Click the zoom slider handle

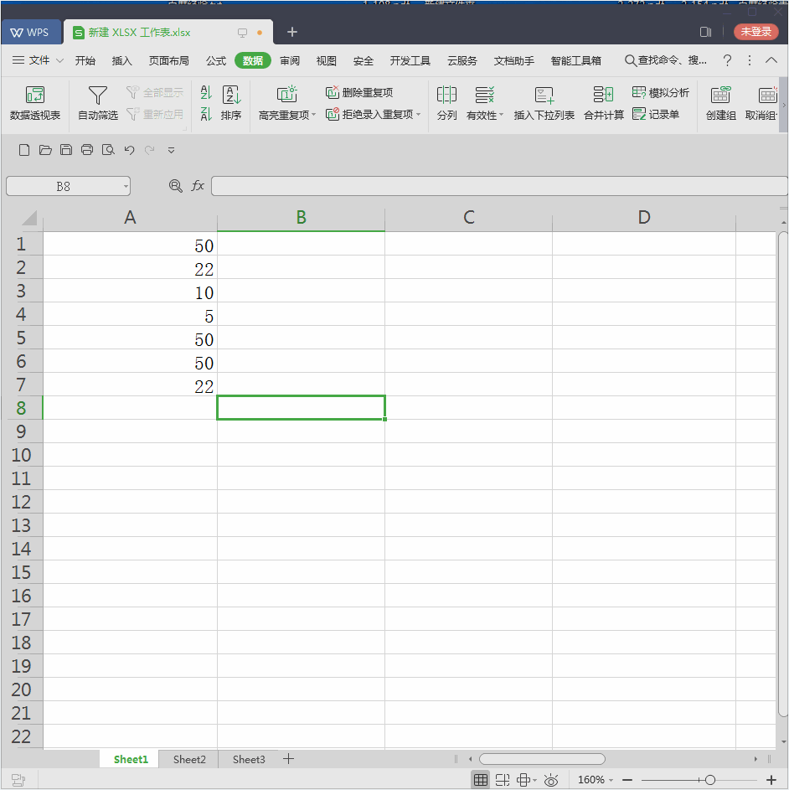click(x=710, y=780)
